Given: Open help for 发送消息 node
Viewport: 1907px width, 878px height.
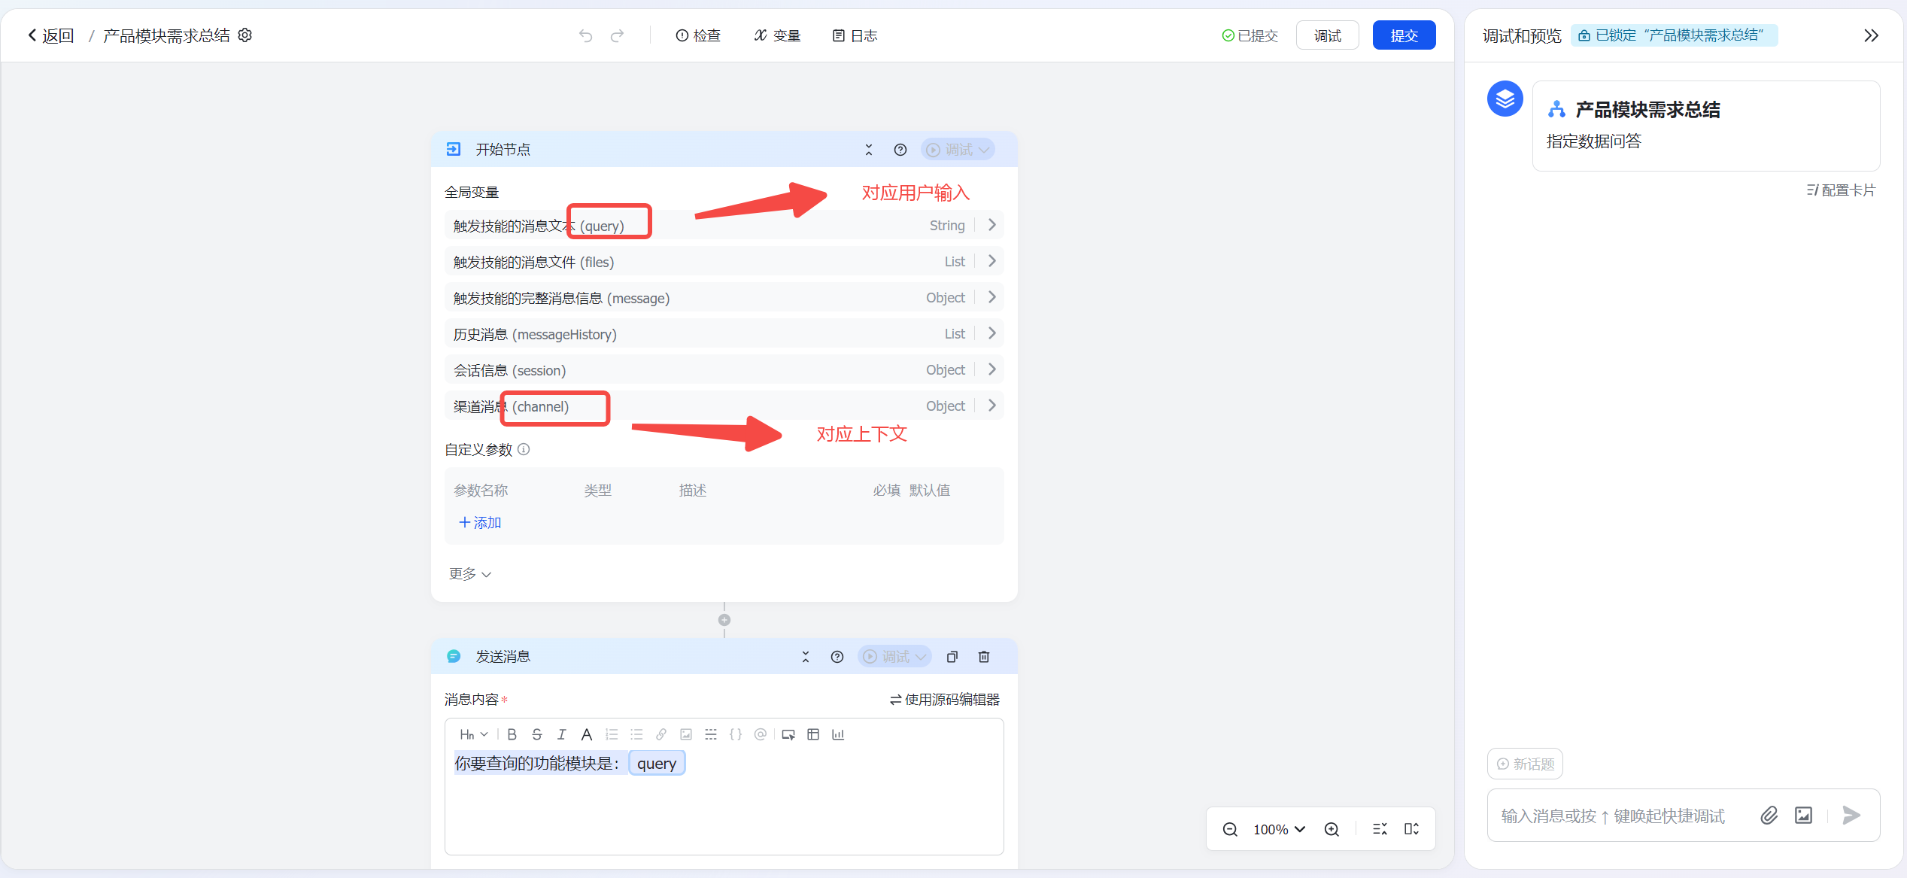Looking at the screenshot, I should [x=837, y=657].
